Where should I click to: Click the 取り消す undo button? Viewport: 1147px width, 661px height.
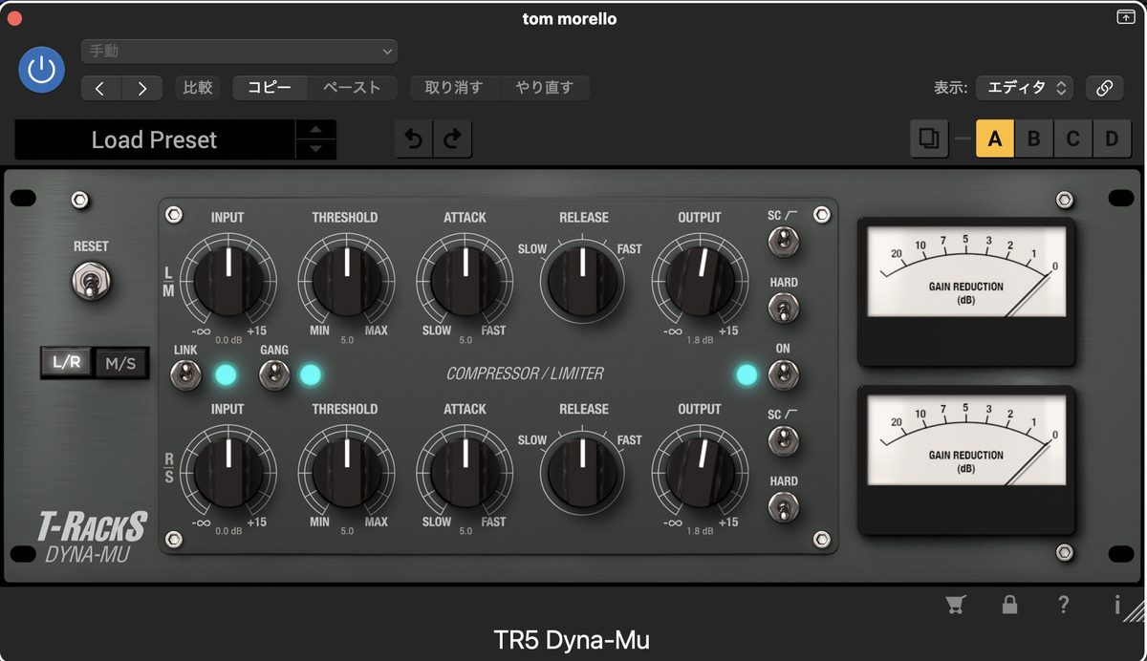point(454,88)
